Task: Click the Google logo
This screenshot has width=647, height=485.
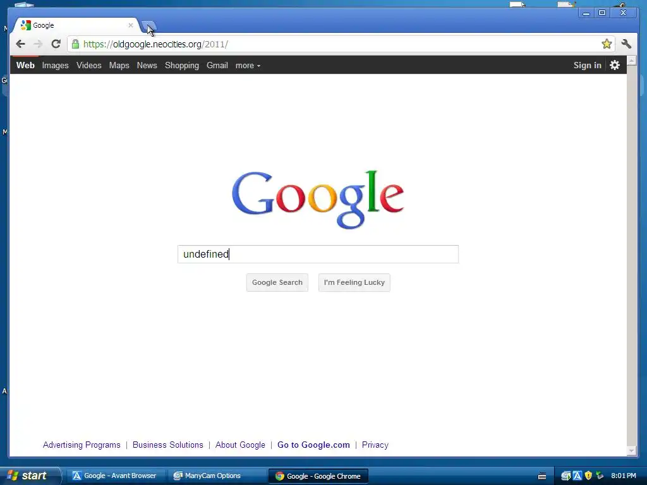Action: (x=318, y=199)
